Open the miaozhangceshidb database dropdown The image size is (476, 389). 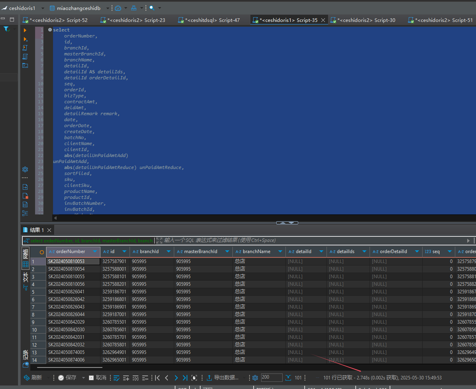pyautogui.click(x=108, y=8)
